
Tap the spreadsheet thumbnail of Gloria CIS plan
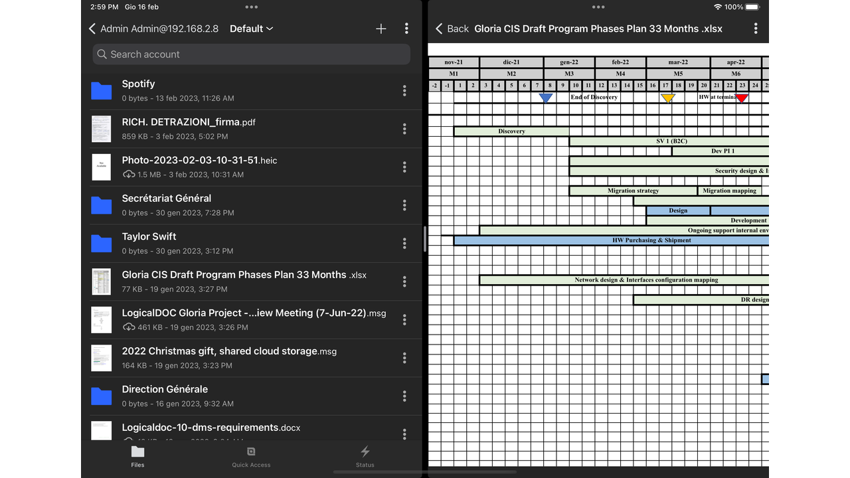[101, 281]
